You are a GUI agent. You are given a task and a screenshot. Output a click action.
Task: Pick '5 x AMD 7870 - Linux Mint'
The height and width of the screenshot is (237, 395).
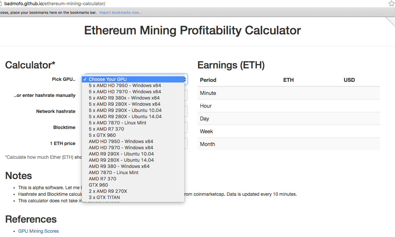(x=133, y=123)
